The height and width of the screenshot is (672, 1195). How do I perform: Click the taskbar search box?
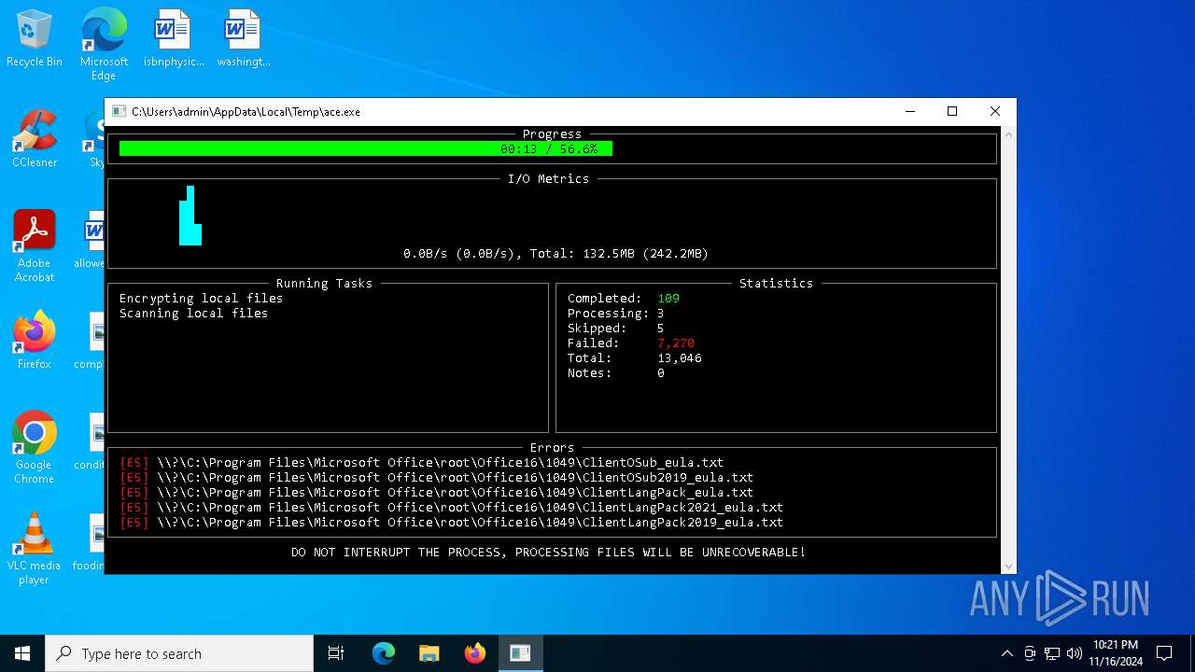(179, 653)
